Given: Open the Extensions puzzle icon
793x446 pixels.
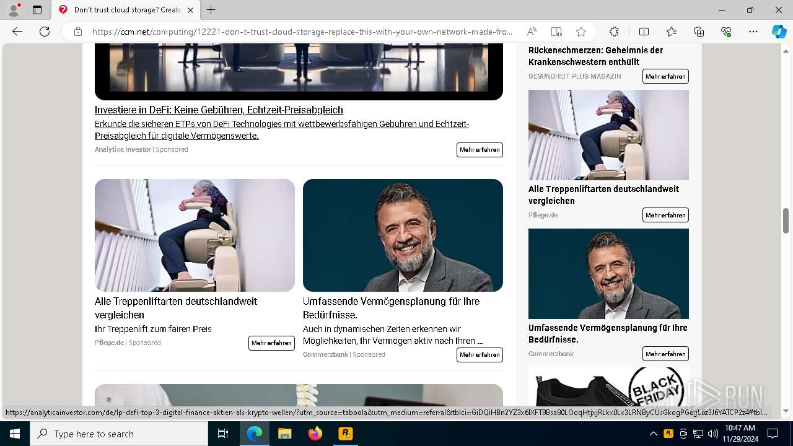Looking at the screenshot, I should tap(614, 32).
